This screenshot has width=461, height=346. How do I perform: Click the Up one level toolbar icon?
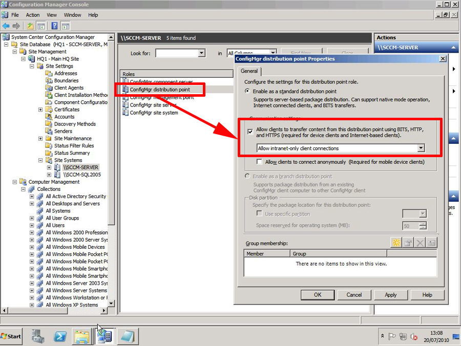tap(30, 26)
